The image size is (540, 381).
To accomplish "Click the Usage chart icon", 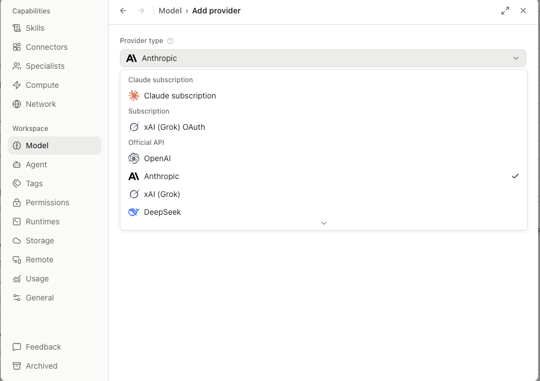I will pyautogui.click(x=17, y=279).
